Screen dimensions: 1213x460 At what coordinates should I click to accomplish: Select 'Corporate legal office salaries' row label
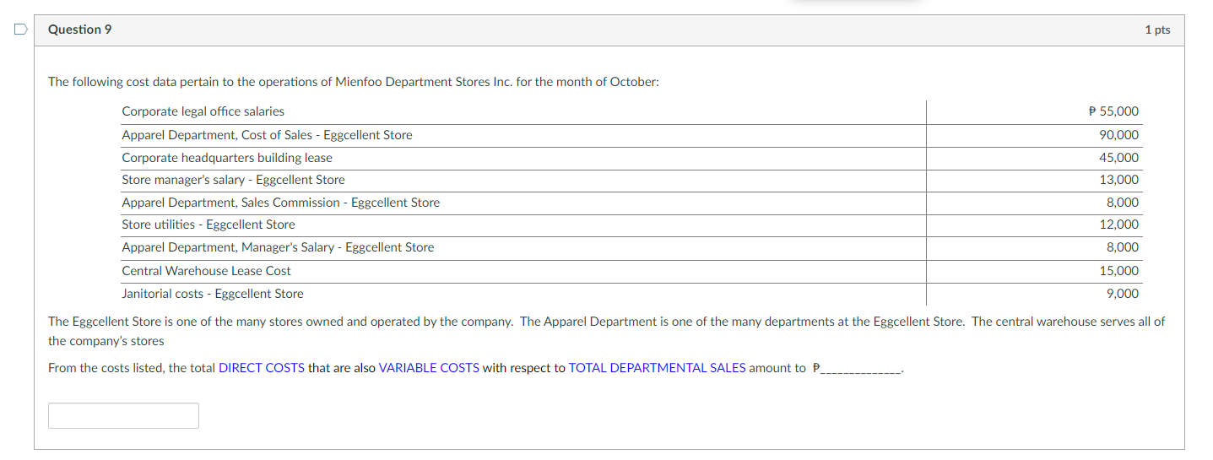[203, 111]
